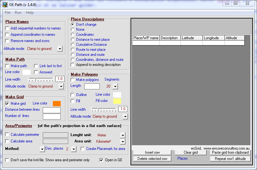Screen dimensions: 257x170
Task: Adjust Make Path line width slider
Action: 41,79
